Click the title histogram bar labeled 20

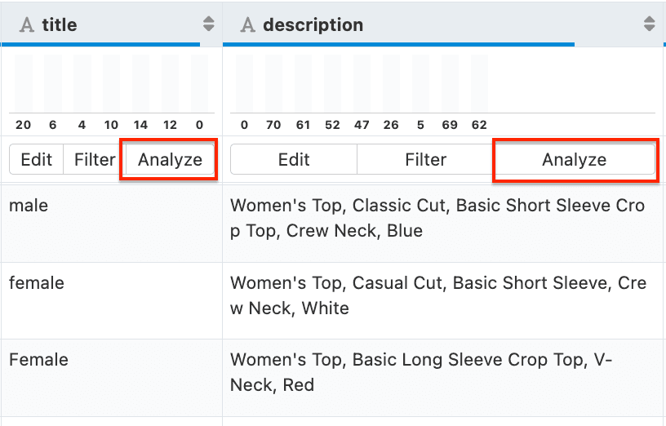coord(23,84)
